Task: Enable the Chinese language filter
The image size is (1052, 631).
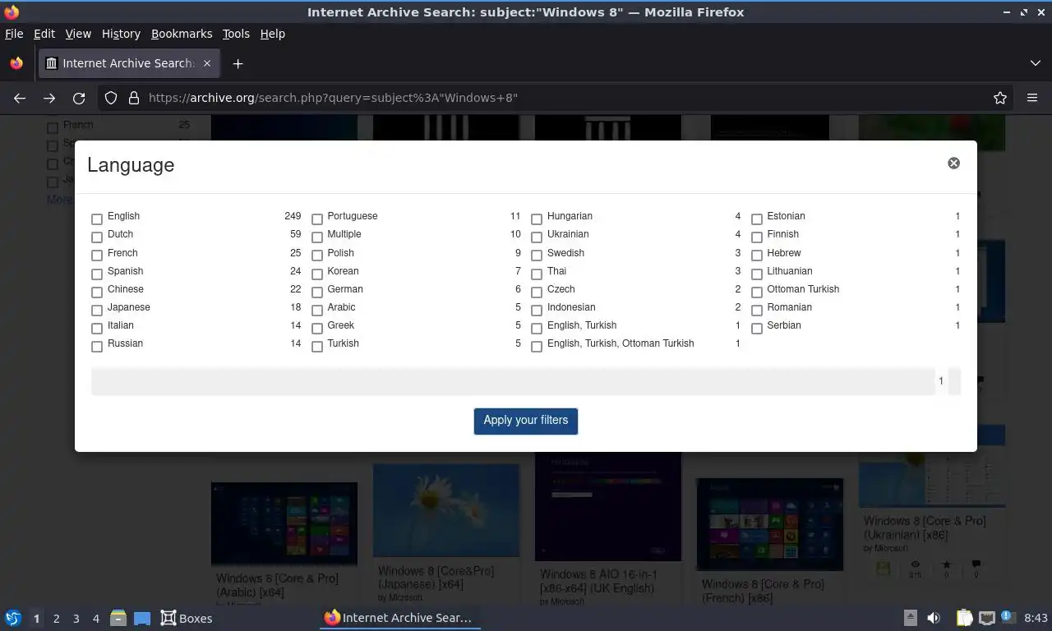Action: click(97, 292)
